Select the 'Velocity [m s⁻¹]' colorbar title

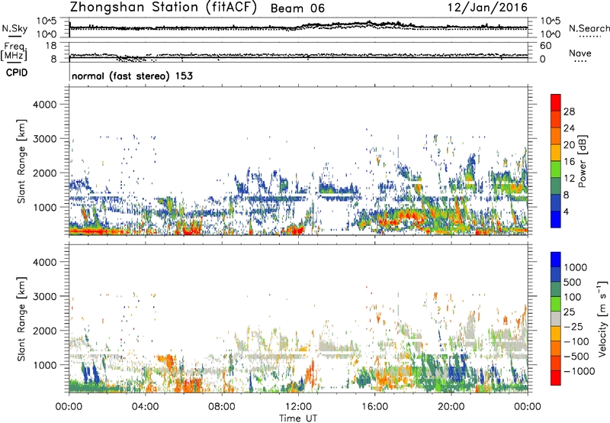[x=602, y=318]
